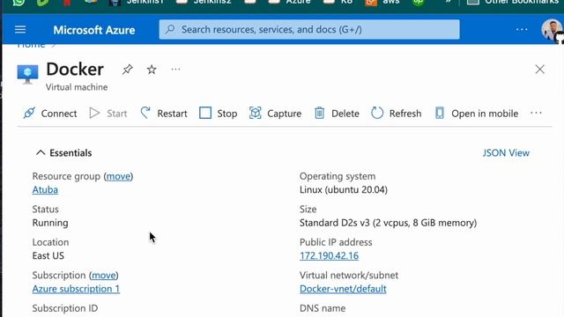
Task: Open the Azure portal hamburger menu
Action: [x=20, y=29]
